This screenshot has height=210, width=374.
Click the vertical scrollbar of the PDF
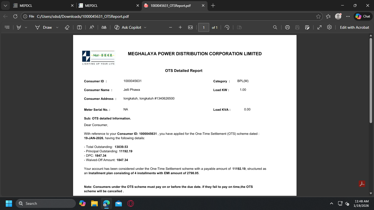371,80
